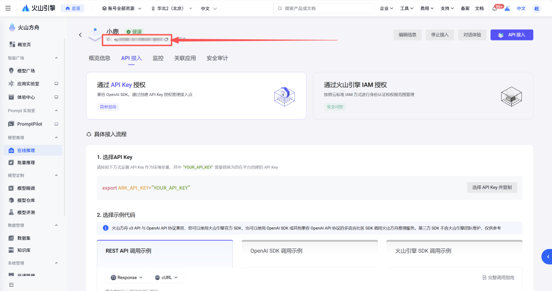The image size is (552, 291).
Task: Switch to the 监控 tab
Action: point(158,58)
